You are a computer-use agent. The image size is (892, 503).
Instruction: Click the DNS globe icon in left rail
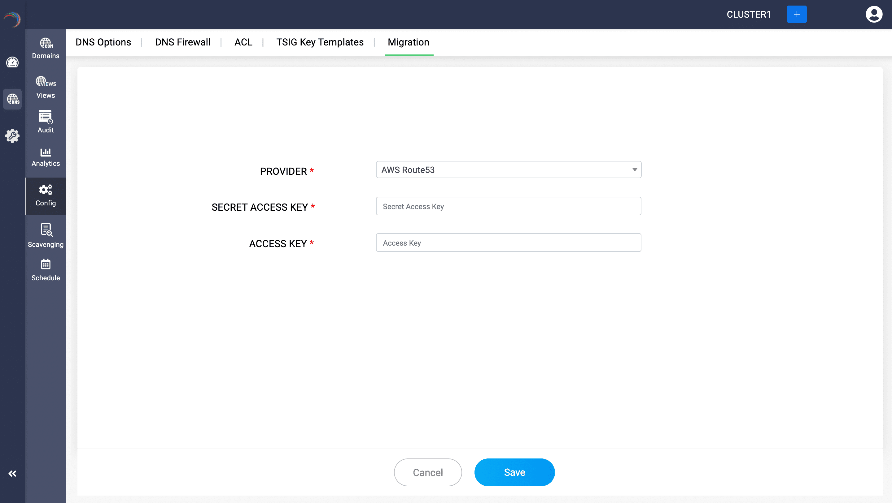click(x=12, y=99)
